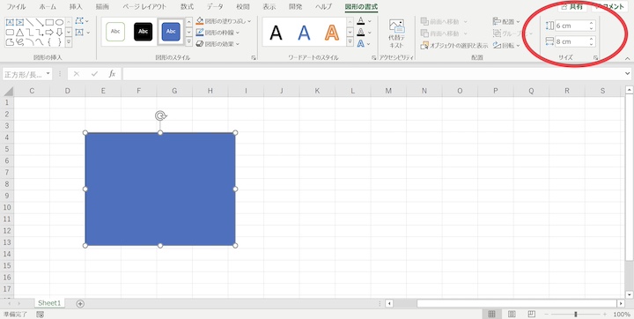
Task: Switch to page layout view in status bar
Action: (512, 314)
